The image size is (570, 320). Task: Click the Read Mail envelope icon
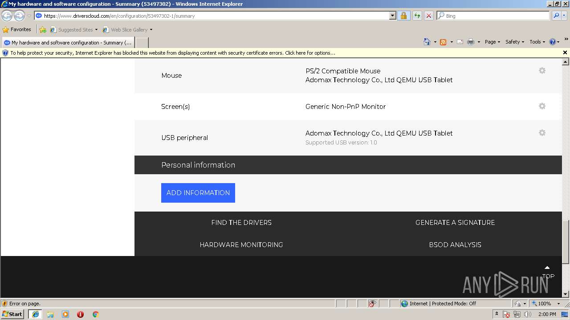click(x=460, y=42)
